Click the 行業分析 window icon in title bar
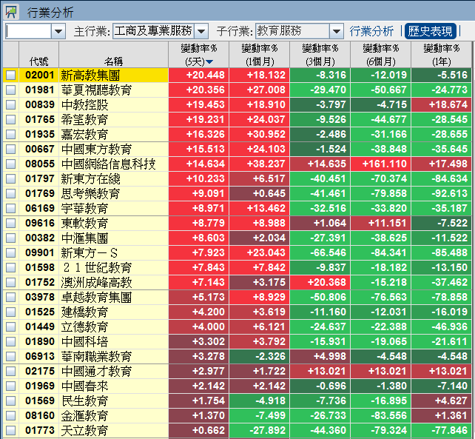This screenshot has width=475, height=439. point(11,12)
